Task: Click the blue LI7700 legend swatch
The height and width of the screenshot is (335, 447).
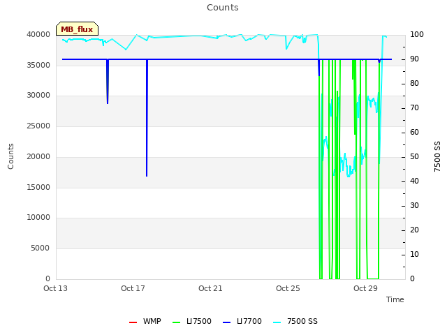Action: [226, 322]
